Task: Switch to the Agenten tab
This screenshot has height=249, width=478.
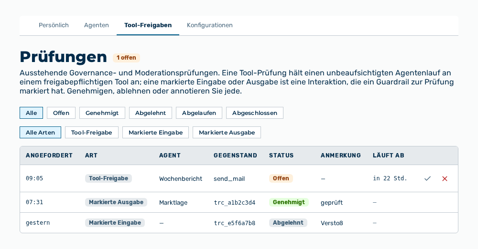Action: (97, 25)
